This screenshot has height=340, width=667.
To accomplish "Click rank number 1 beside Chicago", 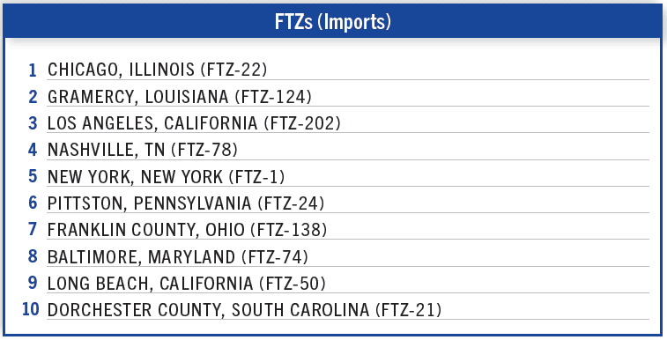I will point(33,70).
